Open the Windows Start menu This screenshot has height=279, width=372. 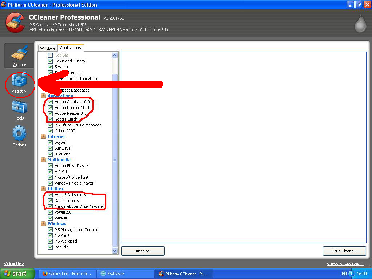[x=17, y=274]
